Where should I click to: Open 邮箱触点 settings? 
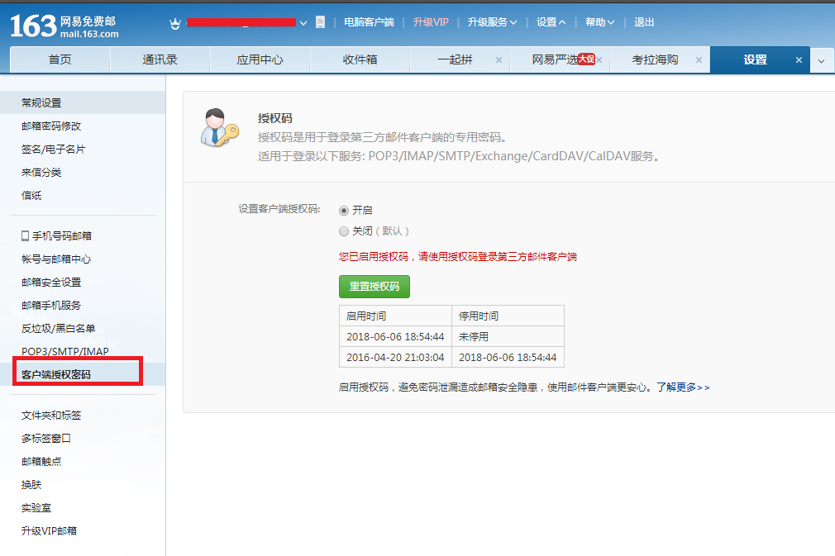[x=41, y=461]
